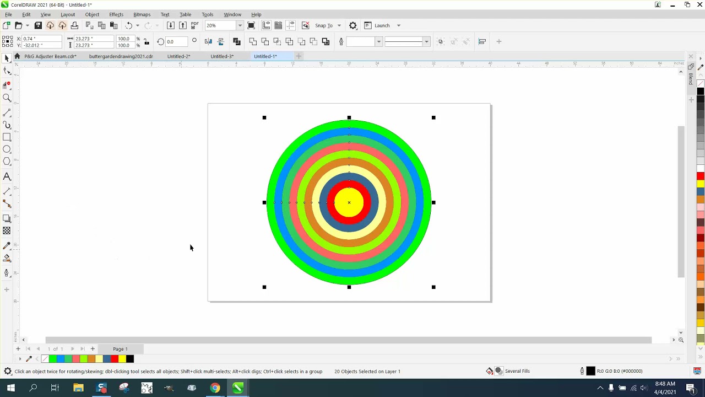Go to next page arrow

(72, 349)
